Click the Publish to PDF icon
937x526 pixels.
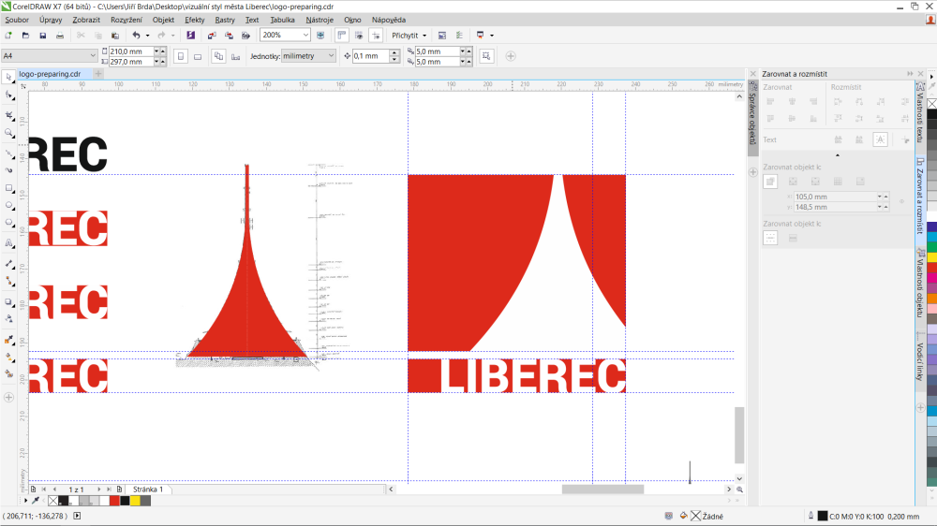[x=245, y=36]
